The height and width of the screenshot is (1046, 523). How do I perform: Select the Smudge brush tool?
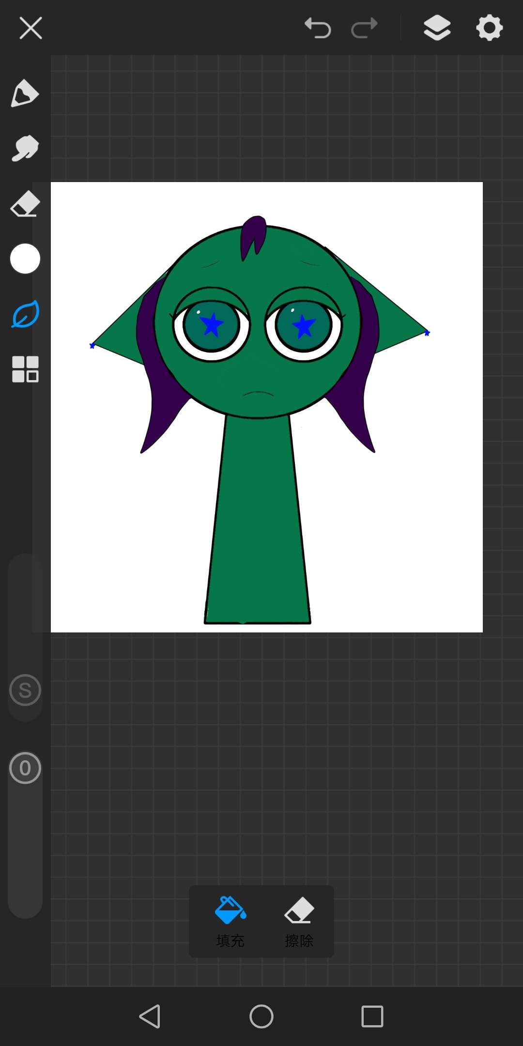[x=25, y=148]
